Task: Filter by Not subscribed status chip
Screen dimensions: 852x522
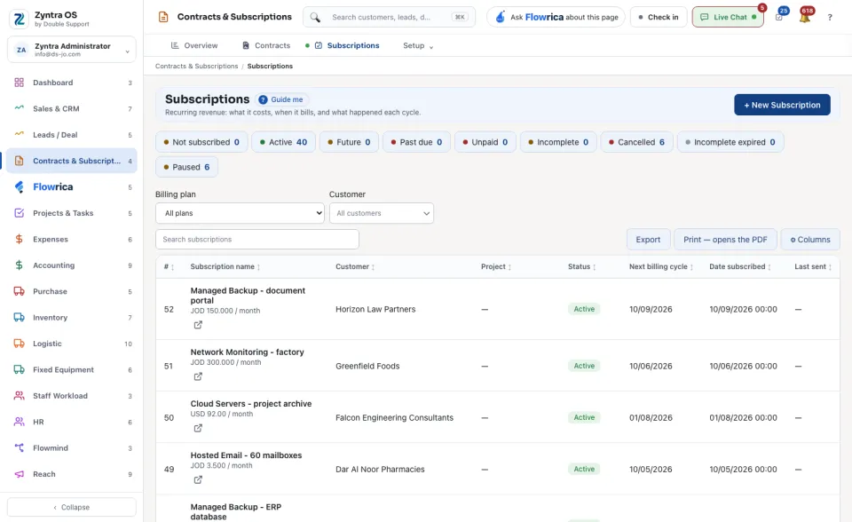Action: click(201, 142)
